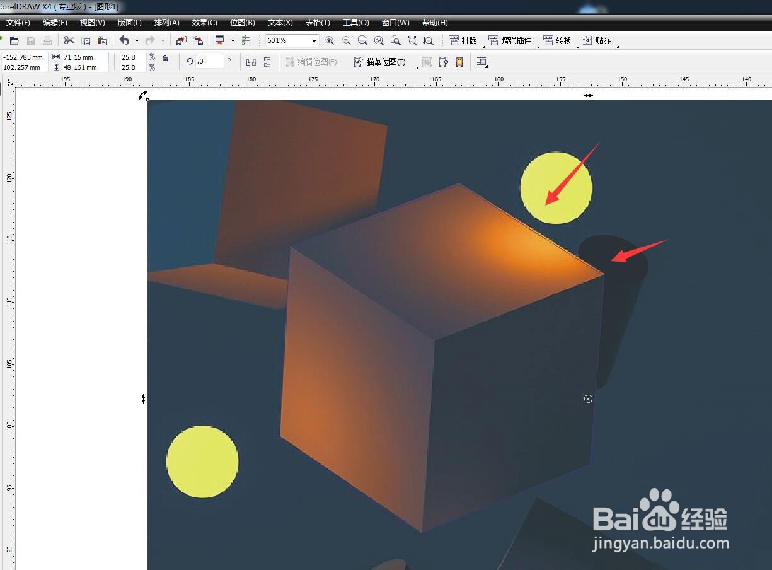Click the rotation angle field
Screen dimensions: 772x570
209,62
